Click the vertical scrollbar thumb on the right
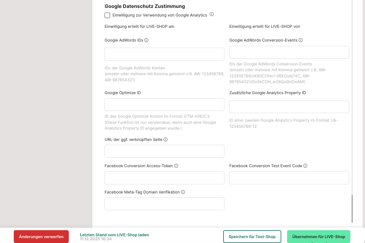Screen dimensions: 365x243 pos(352,208)
